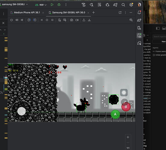166x150 pixels.
Task: Open the app run configuration dropdown
Action: pos(41,4)
